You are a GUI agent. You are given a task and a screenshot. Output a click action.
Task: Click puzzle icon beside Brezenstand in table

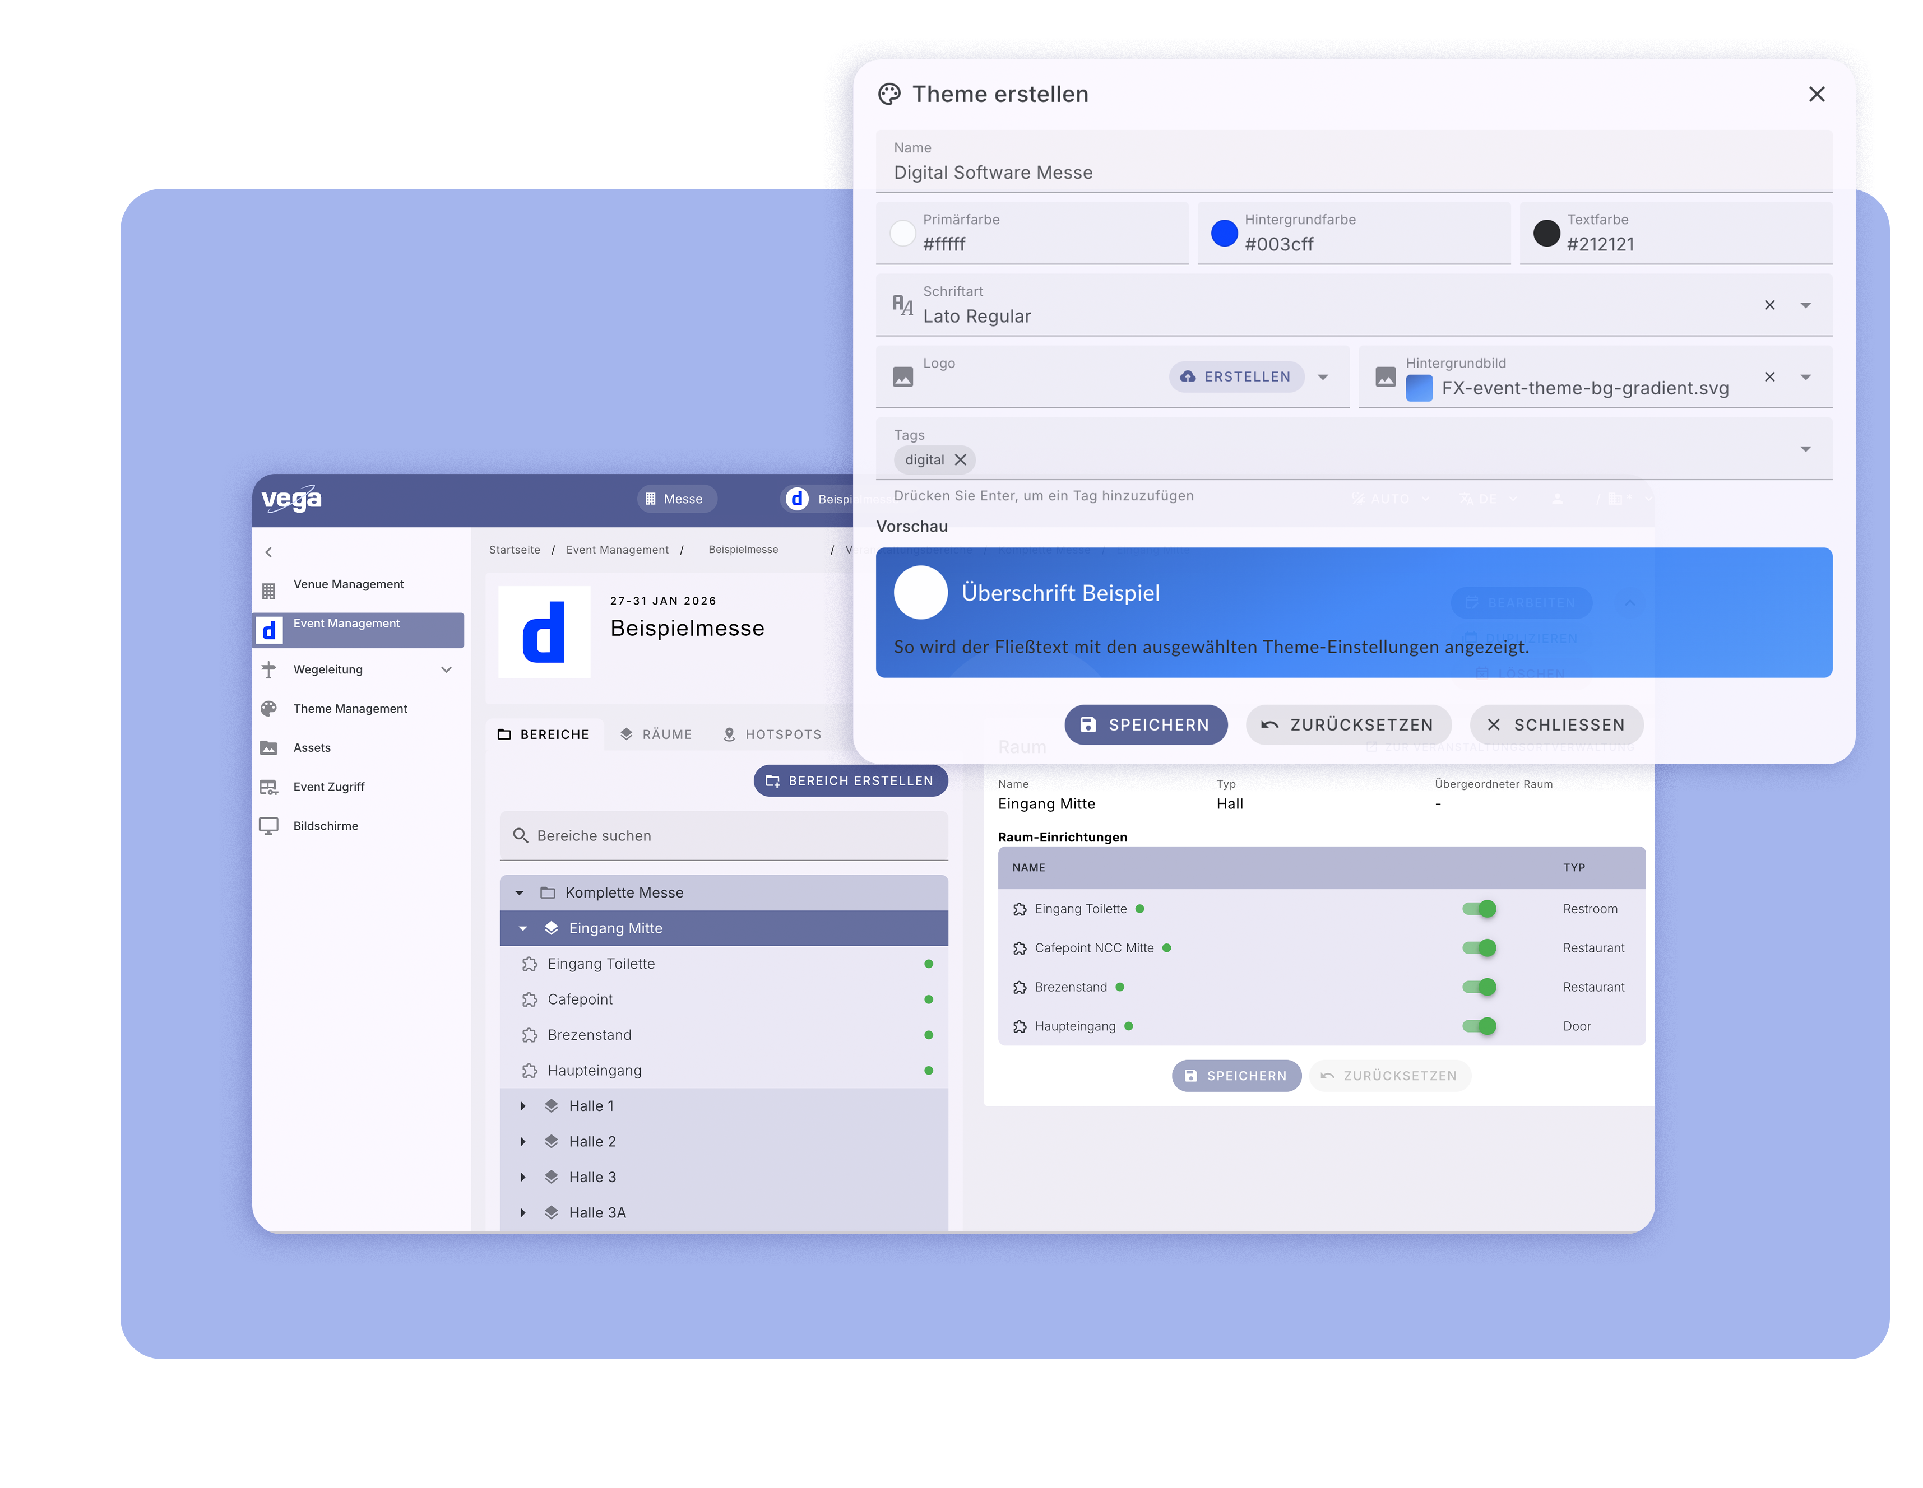[x=1020, y=987]
